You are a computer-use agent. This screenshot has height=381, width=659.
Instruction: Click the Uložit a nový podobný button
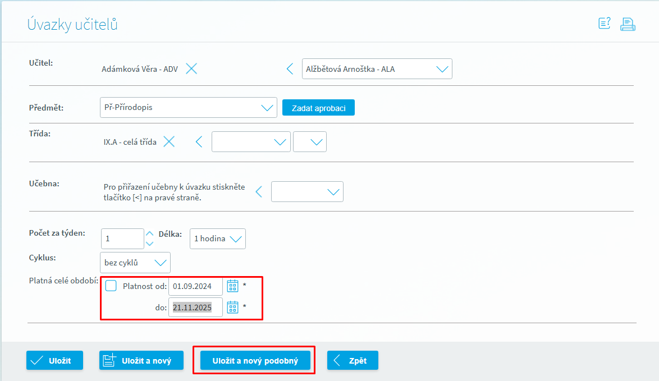pyautogui.click(x=254, y=360)
